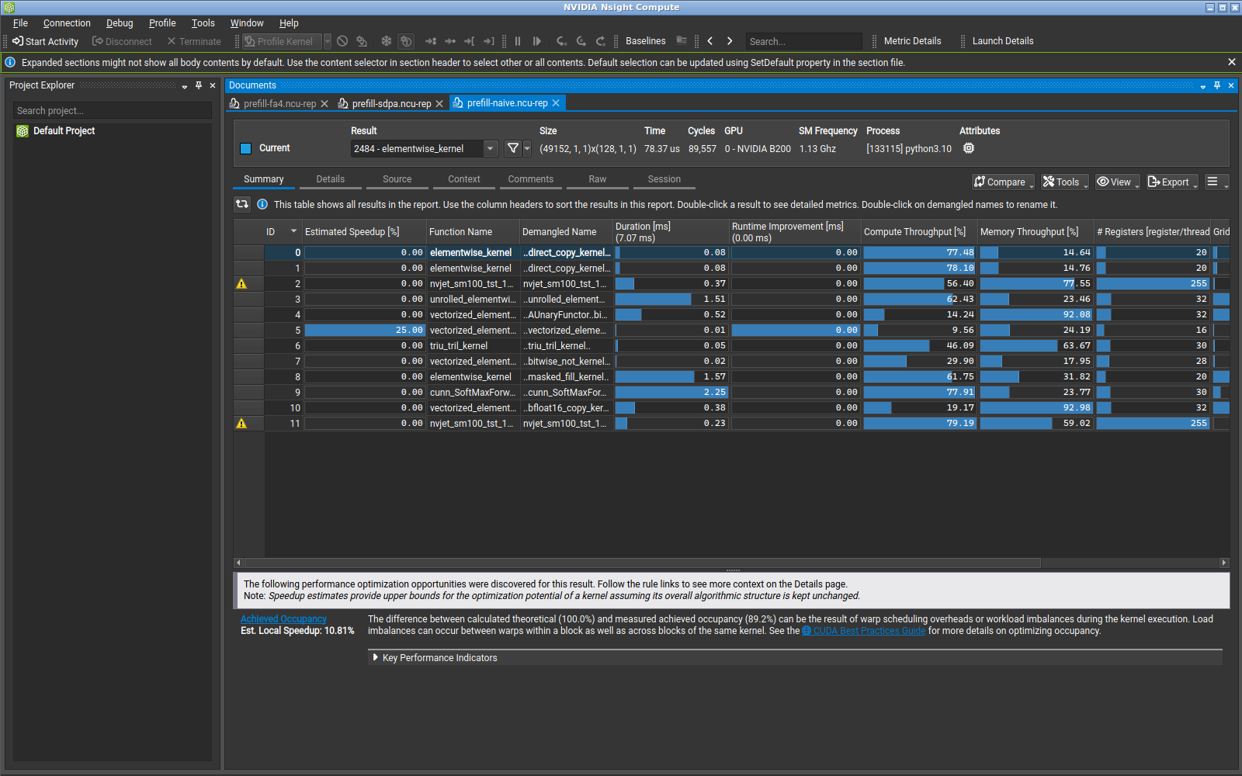Click the transpose table icon above table
1242x776 pixels.
pos(242,204)
